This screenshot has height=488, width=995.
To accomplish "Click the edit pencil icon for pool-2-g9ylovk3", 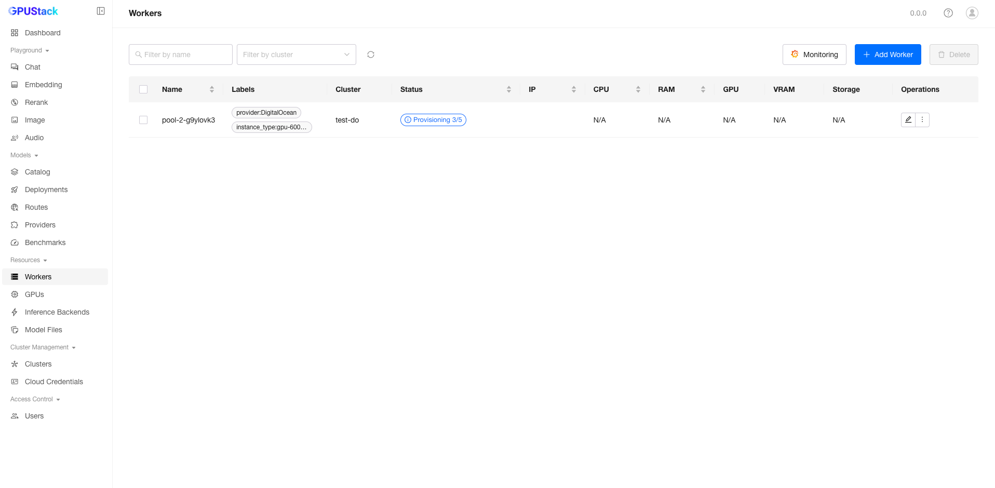I will tap(908, 120).
